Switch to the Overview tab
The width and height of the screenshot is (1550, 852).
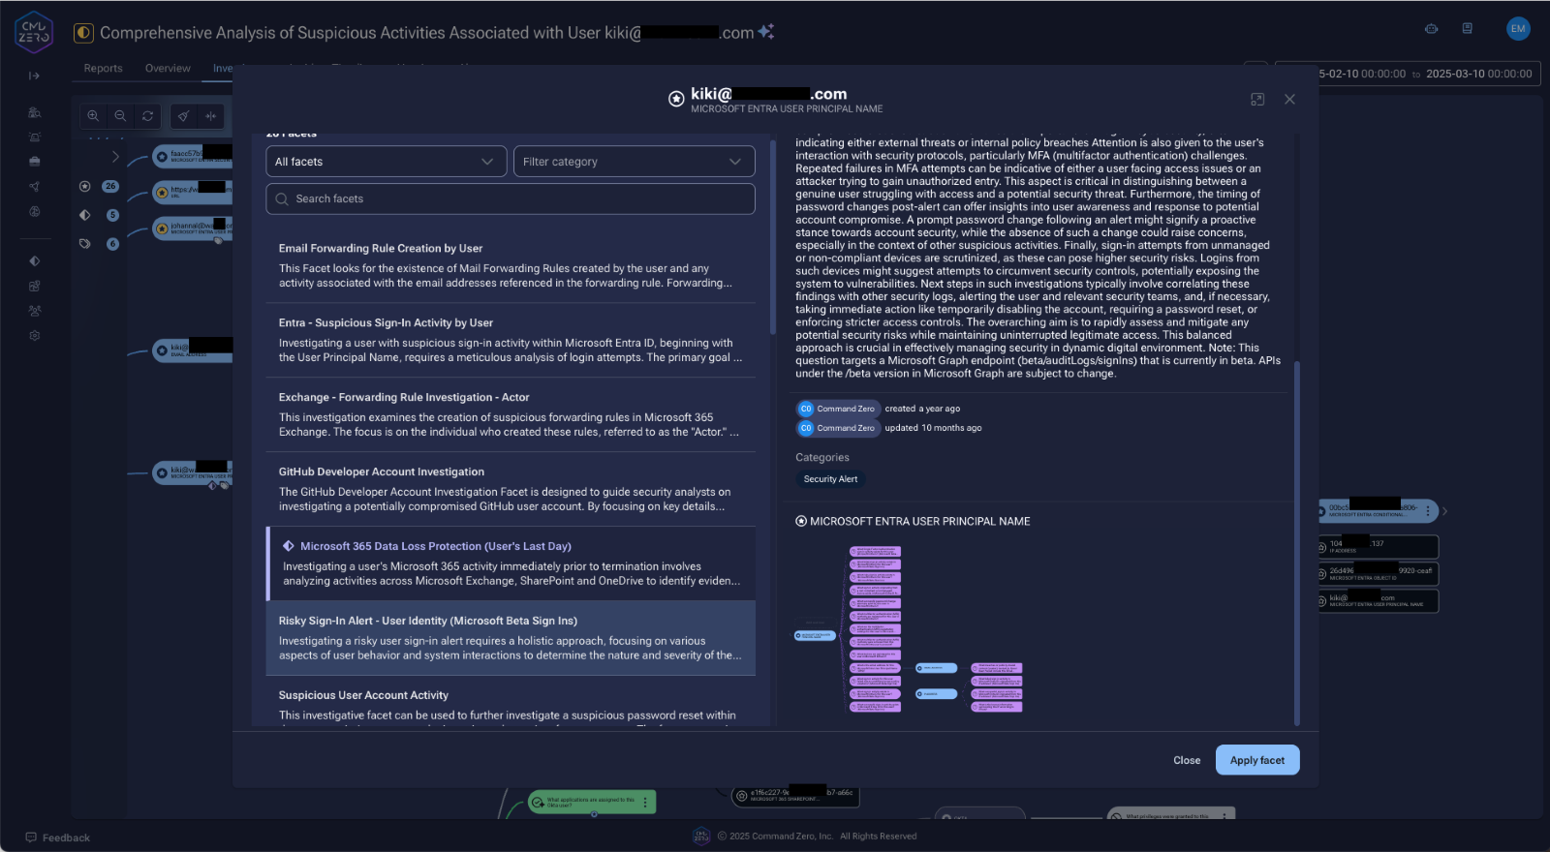(x=168, y=69)
